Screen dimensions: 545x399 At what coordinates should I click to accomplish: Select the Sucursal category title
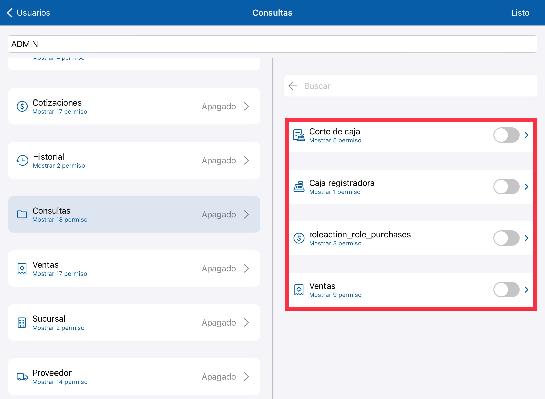49,319
